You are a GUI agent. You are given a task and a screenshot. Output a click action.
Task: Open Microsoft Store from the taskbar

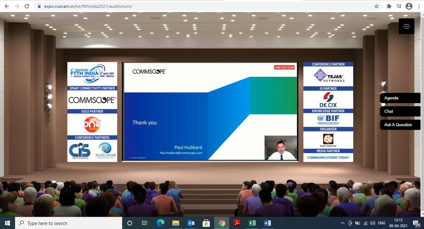(x=206, y=223)
